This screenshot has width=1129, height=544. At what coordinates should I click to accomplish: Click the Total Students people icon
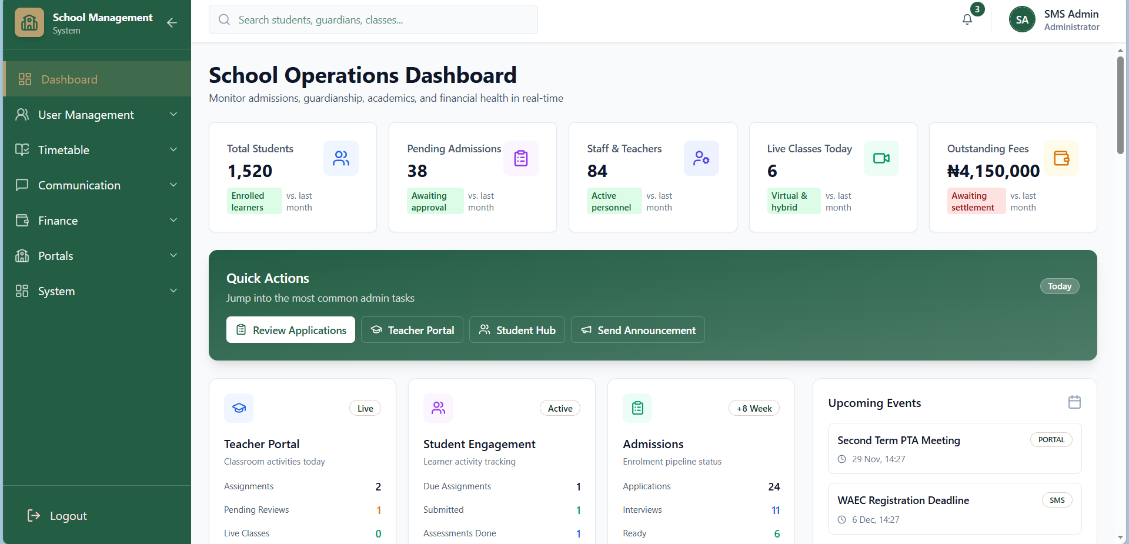341,158
